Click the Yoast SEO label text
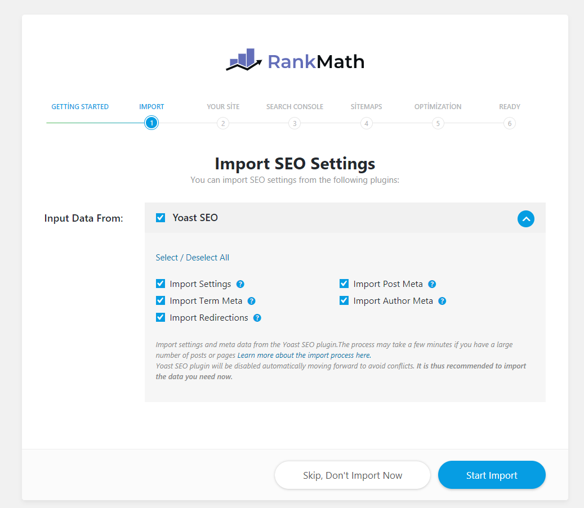 (195, 218)
